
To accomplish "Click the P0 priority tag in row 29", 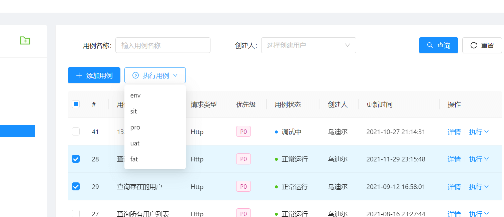I will pyautogui.click(x=243, y=186).
